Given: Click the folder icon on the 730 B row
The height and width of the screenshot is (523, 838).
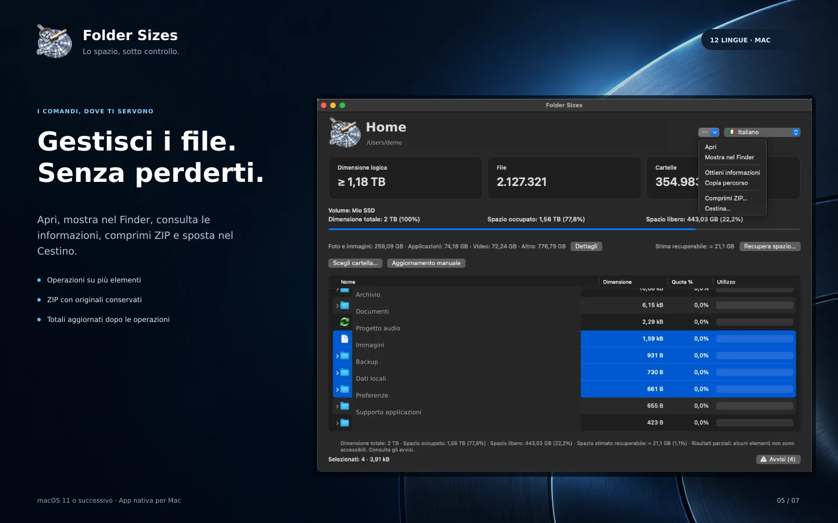Looking at the screenshot, I should click(345, 372).
